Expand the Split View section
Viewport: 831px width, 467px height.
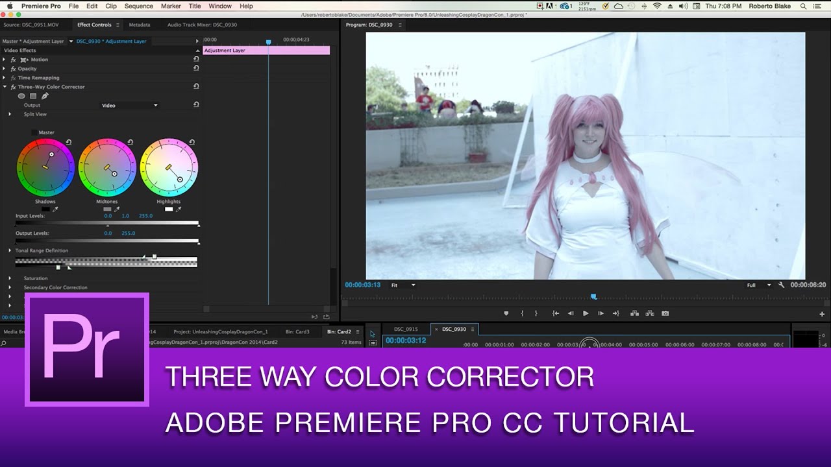[x=10, y=114]
